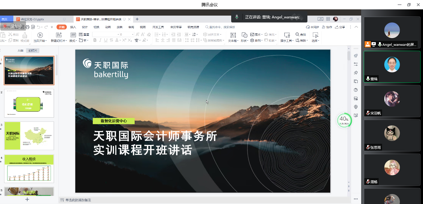
Task: Start slideshow with 当页开始 play icon
Action: tap(40, 35)
